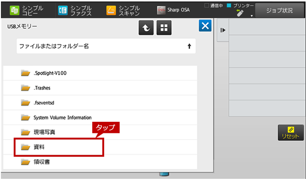The image size is (306, 179).
Task: Click the folder icon beside .fseventsd
Action: click(x=25, y=103)
